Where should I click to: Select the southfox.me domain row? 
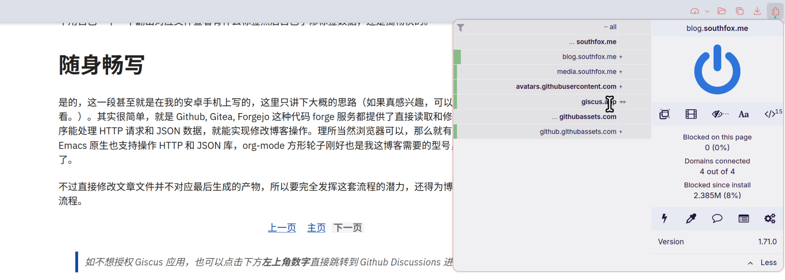(552, 42)
